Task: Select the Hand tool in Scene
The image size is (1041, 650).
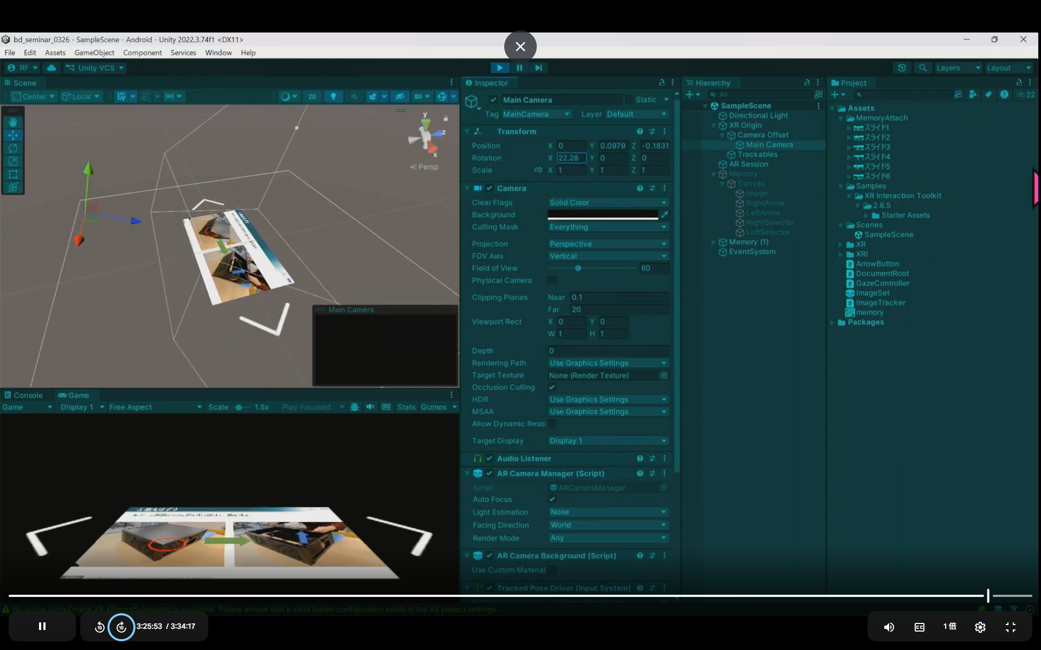Action: point(13,122)
